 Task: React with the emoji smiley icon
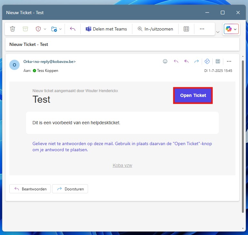coord(165,61)
